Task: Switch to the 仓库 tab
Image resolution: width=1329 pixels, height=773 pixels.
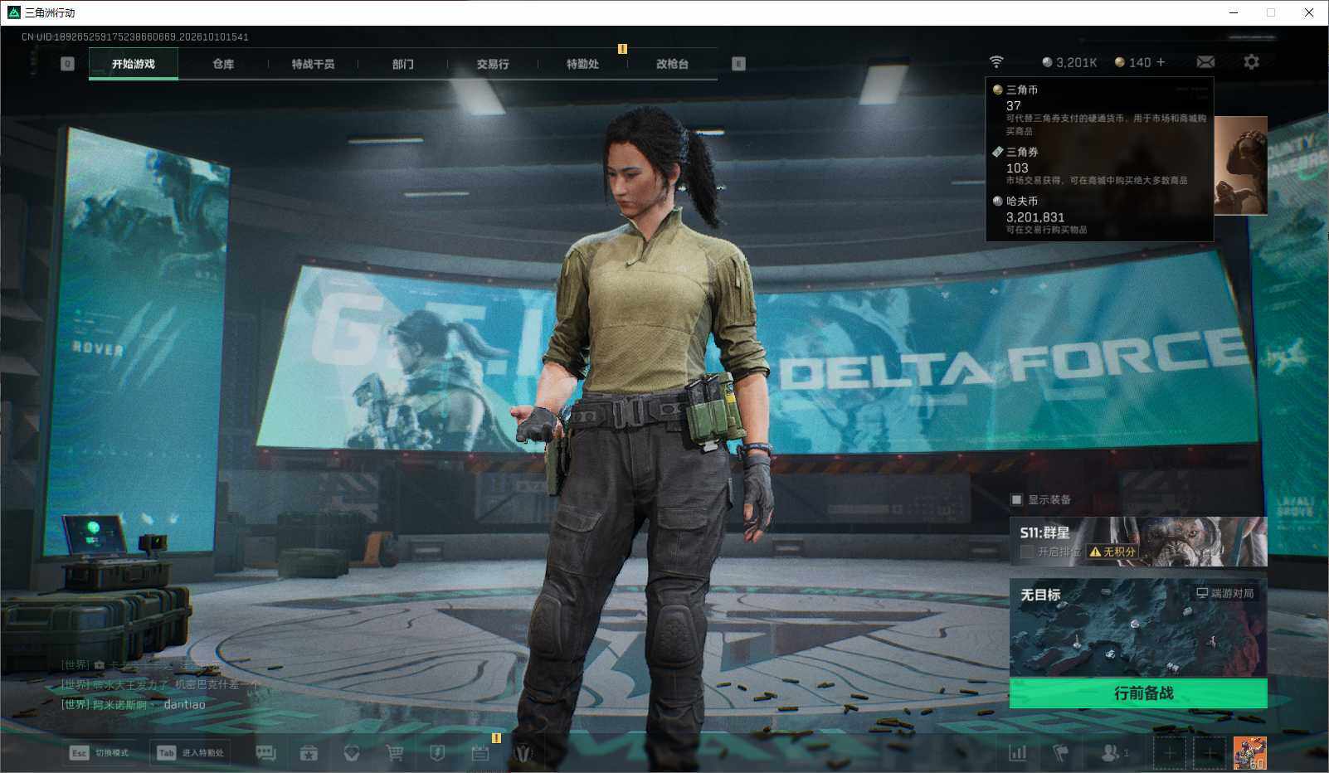Action: pyautogui.click(x=223, y=64)
